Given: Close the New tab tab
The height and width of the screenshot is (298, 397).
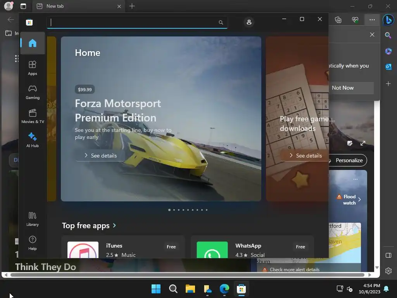Looking at the screenshot, I should coord(119,6).
